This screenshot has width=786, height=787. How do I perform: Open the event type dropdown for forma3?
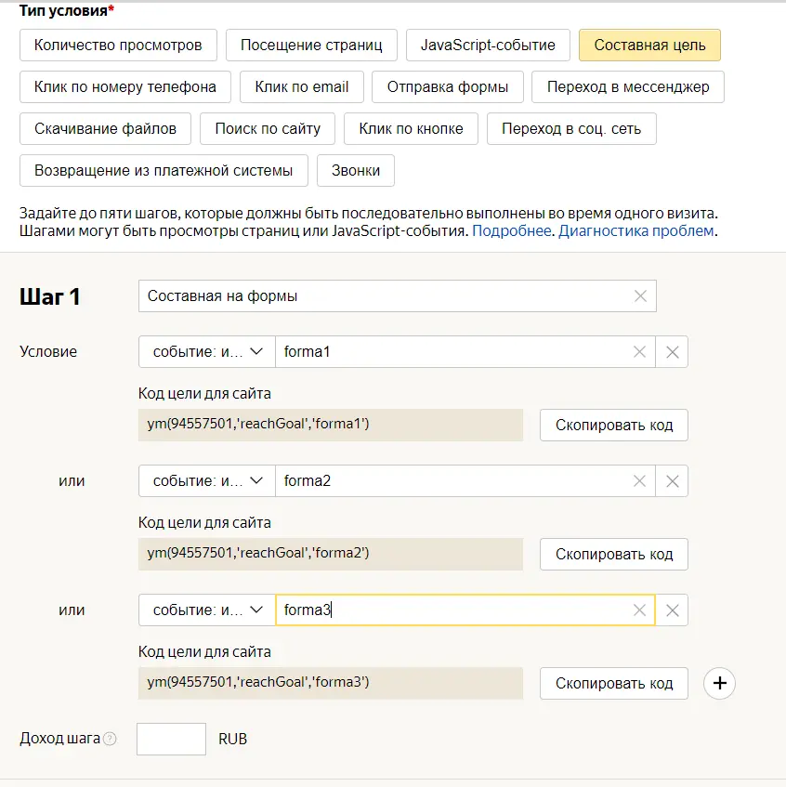click(207, 610)
